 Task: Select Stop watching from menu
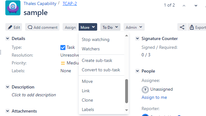coord(101,40)
